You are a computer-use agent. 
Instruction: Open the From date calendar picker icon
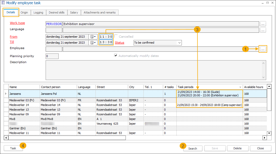pos(92,37)
